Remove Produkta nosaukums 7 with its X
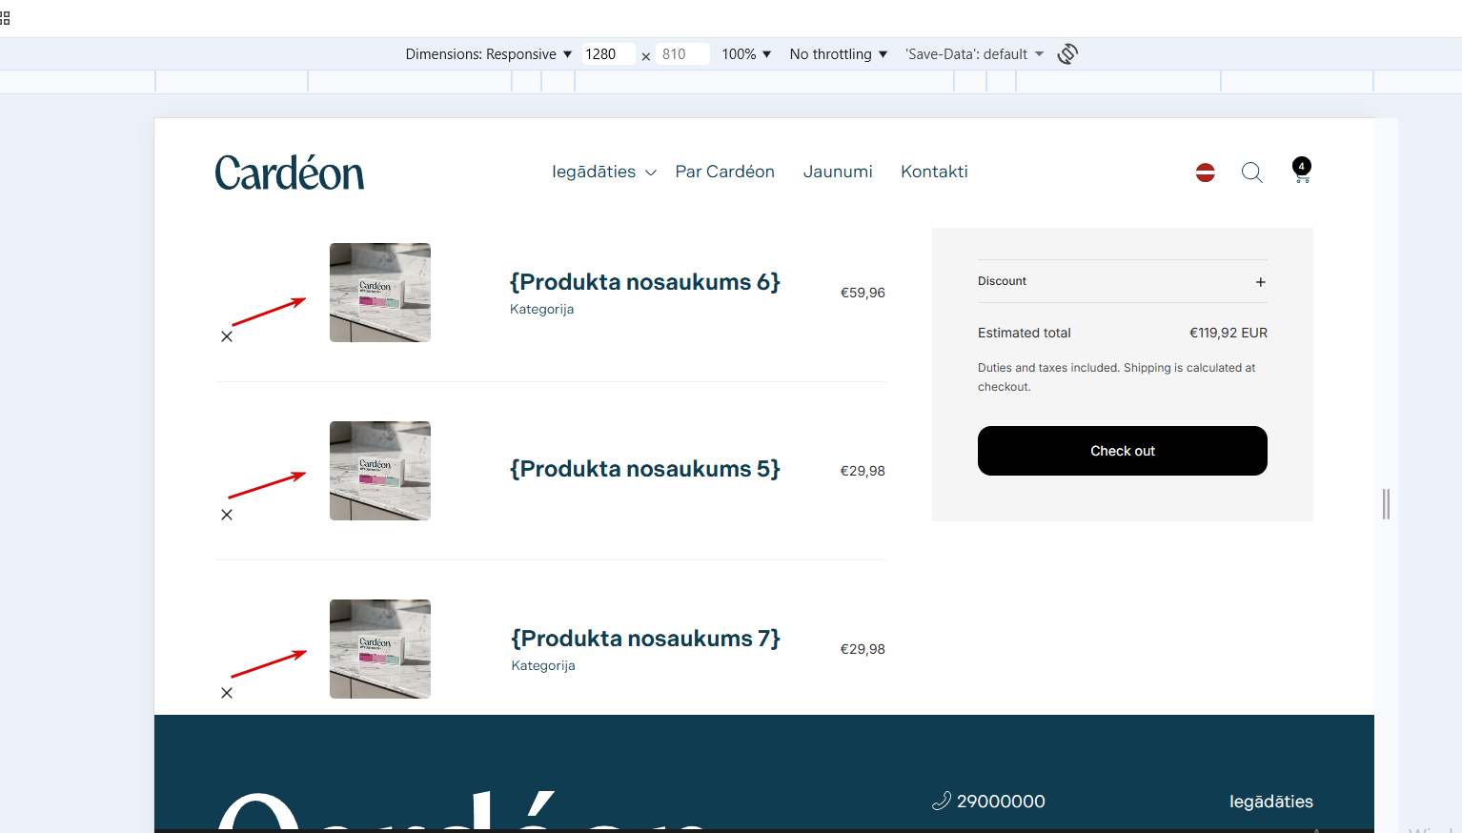1462x833 pixels. pos(227,693)
